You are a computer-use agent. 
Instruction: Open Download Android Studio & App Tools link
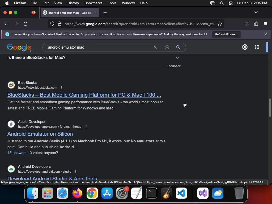[52, 178]
